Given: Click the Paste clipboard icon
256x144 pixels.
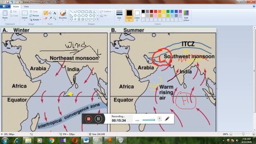Looking at the screenshot, I should 5,13.
